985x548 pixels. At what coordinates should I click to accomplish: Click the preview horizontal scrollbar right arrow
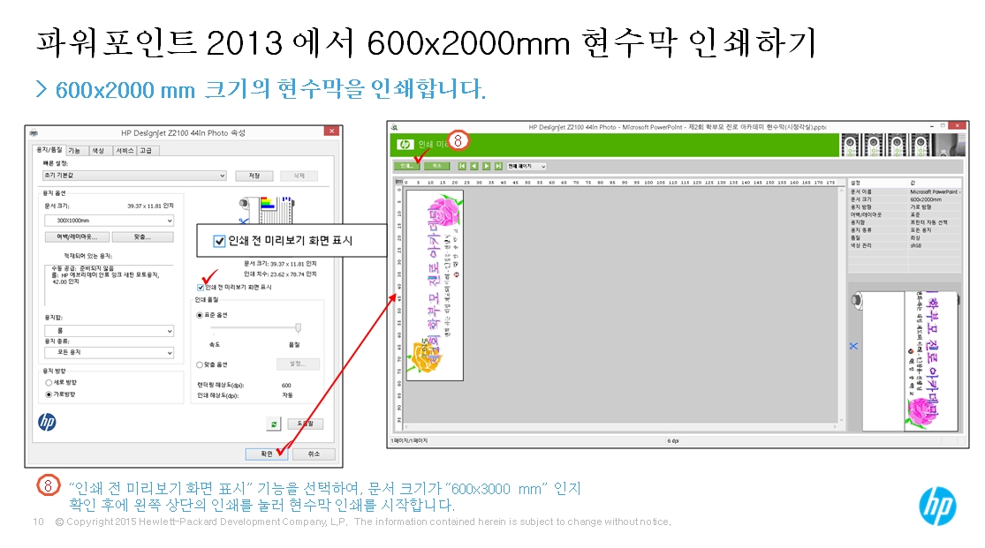coord(835,427)
